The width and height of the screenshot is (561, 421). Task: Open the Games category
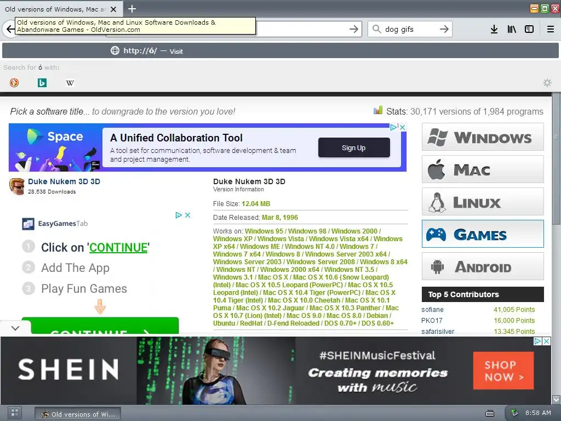click(x=483, y=234)
